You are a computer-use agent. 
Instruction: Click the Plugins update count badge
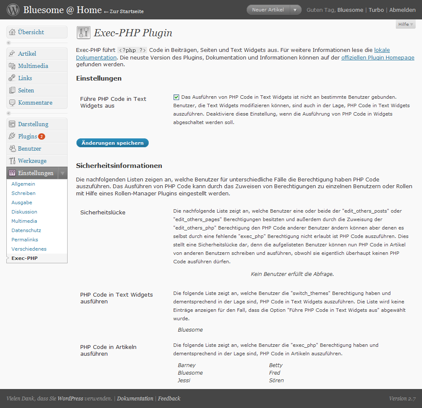tap(41, 137)
